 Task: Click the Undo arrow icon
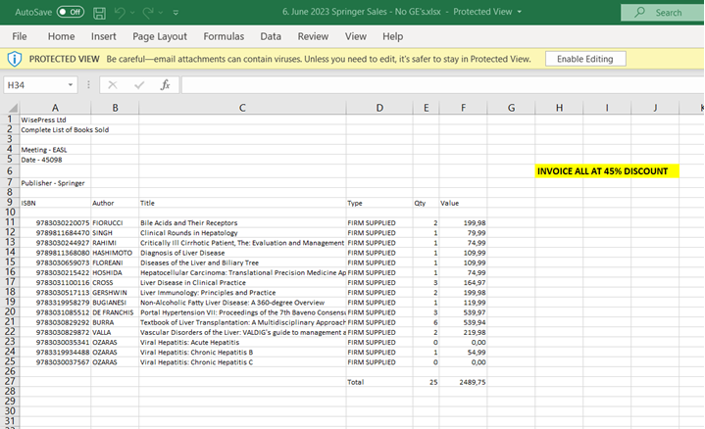pos(120,13)
